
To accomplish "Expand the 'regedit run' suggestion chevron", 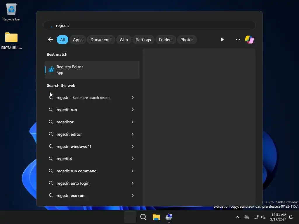I will coord(133,110).
